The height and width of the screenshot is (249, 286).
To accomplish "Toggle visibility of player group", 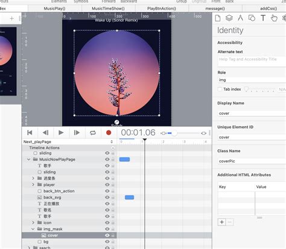I will [x=107, y=185].
